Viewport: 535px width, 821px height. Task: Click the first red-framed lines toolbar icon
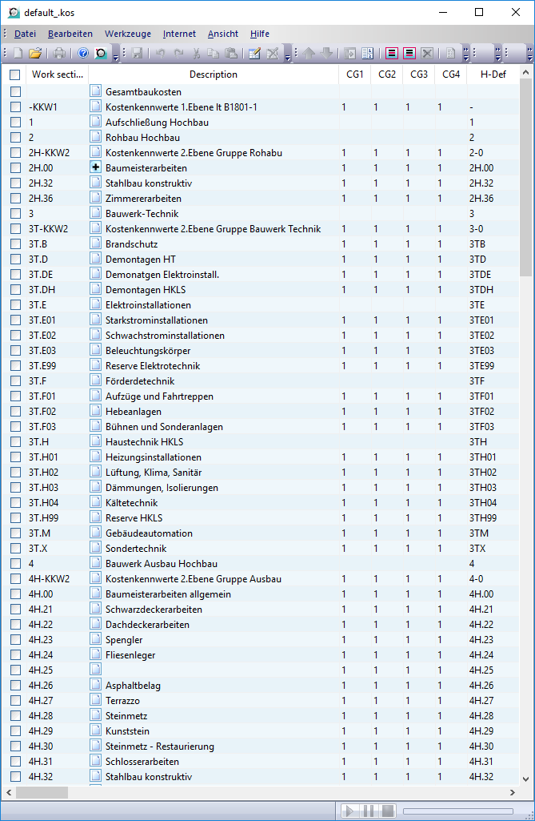[x=392, y=54]
